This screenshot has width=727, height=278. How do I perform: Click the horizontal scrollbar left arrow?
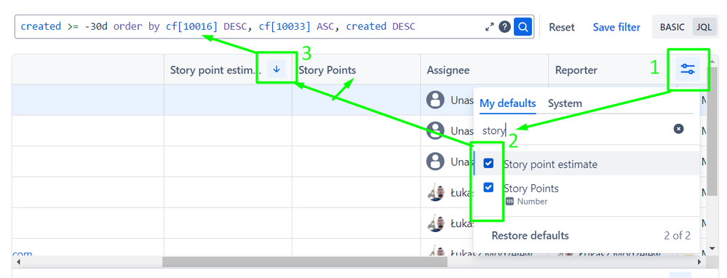(17, 262)
